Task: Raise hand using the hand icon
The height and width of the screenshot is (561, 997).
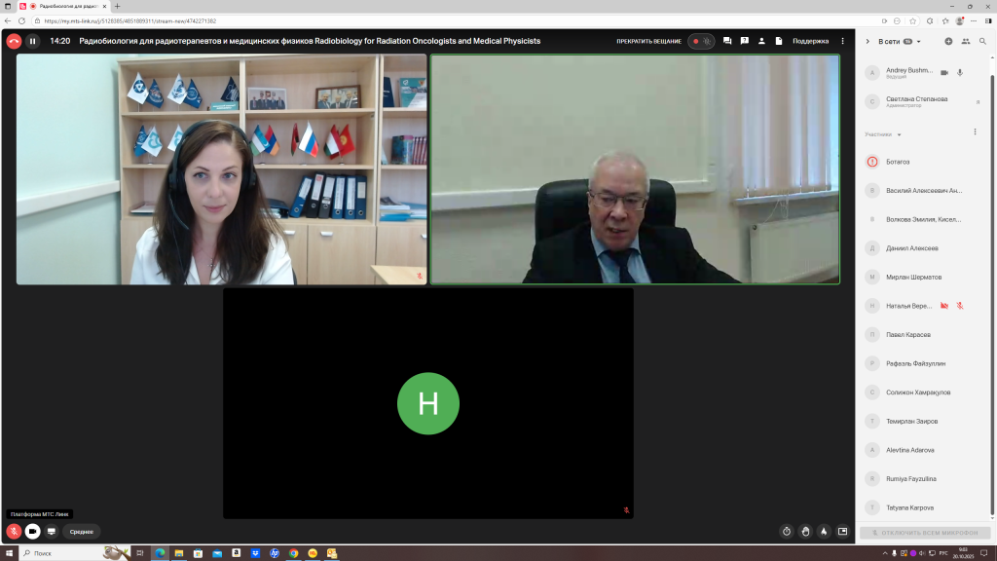Action: 805,531
